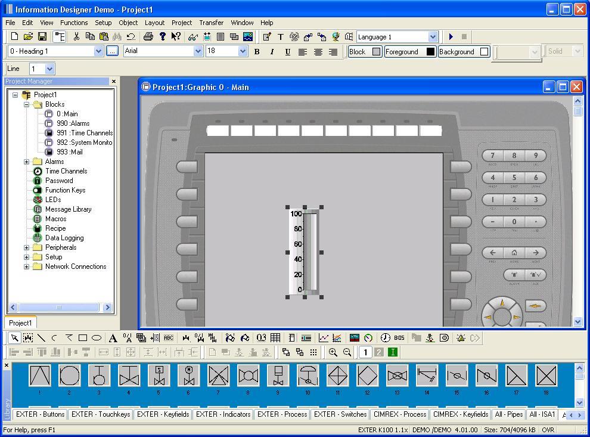This screenshot has width=590, height=437.
Task: Open Function Keys in the project tree
Action: pyautogui.click(x=66, y=190)
